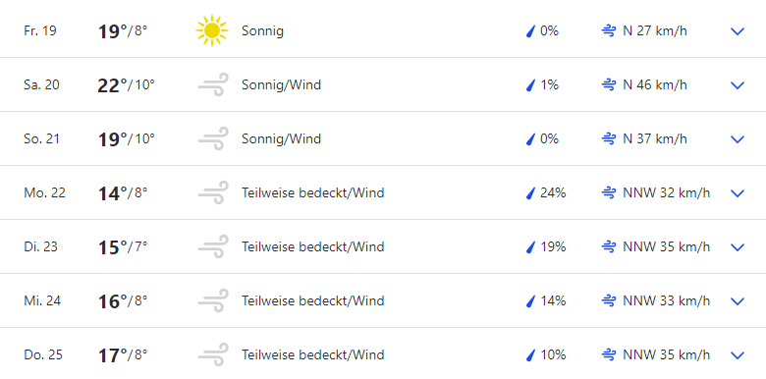Open Do. 25 forecast details chevron

[737, 355]
